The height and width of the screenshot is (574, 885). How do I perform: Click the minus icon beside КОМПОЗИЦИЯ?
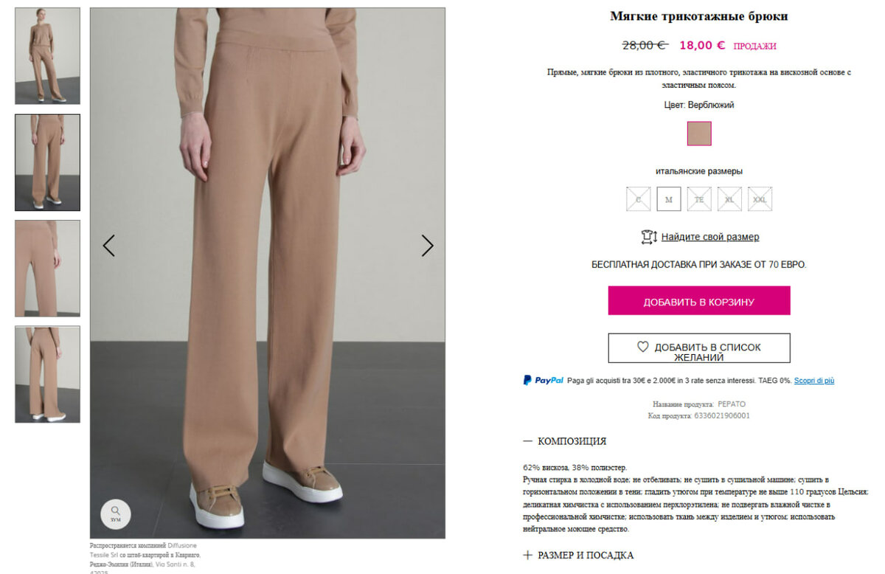click(527, 441)
